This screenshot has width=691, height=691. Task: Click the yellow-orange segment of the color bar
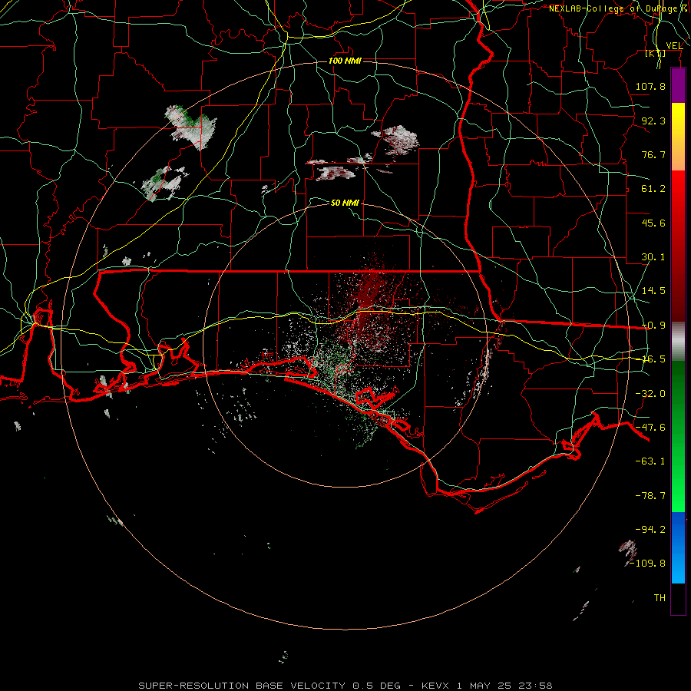pos(678,137)
